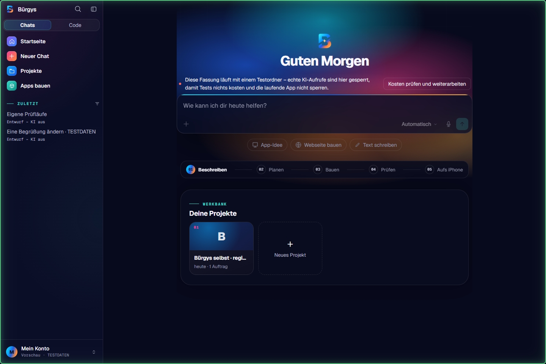Open the chat Eine Begrüßung ändern · TESTDATEN

pos(52,135)
